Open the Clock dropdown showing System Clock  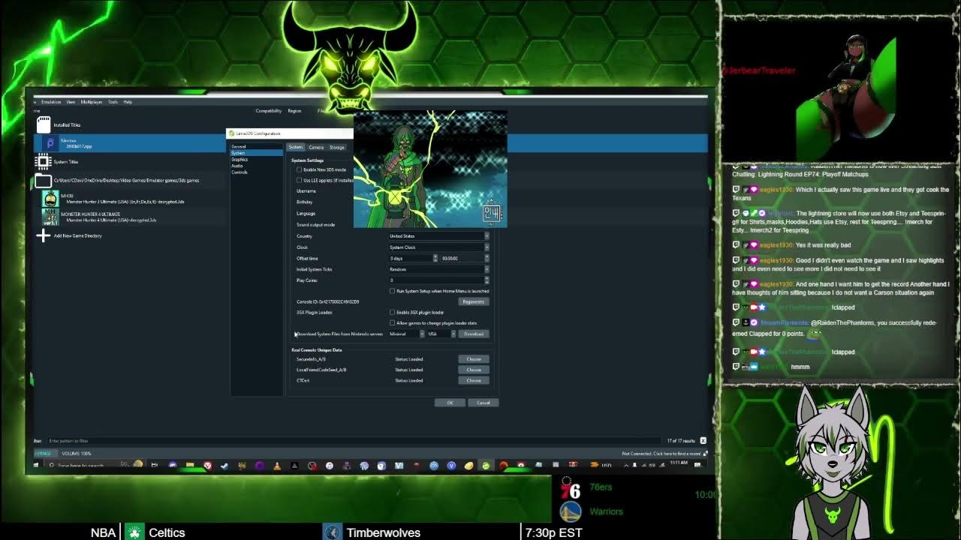click(x=438, y=247)
